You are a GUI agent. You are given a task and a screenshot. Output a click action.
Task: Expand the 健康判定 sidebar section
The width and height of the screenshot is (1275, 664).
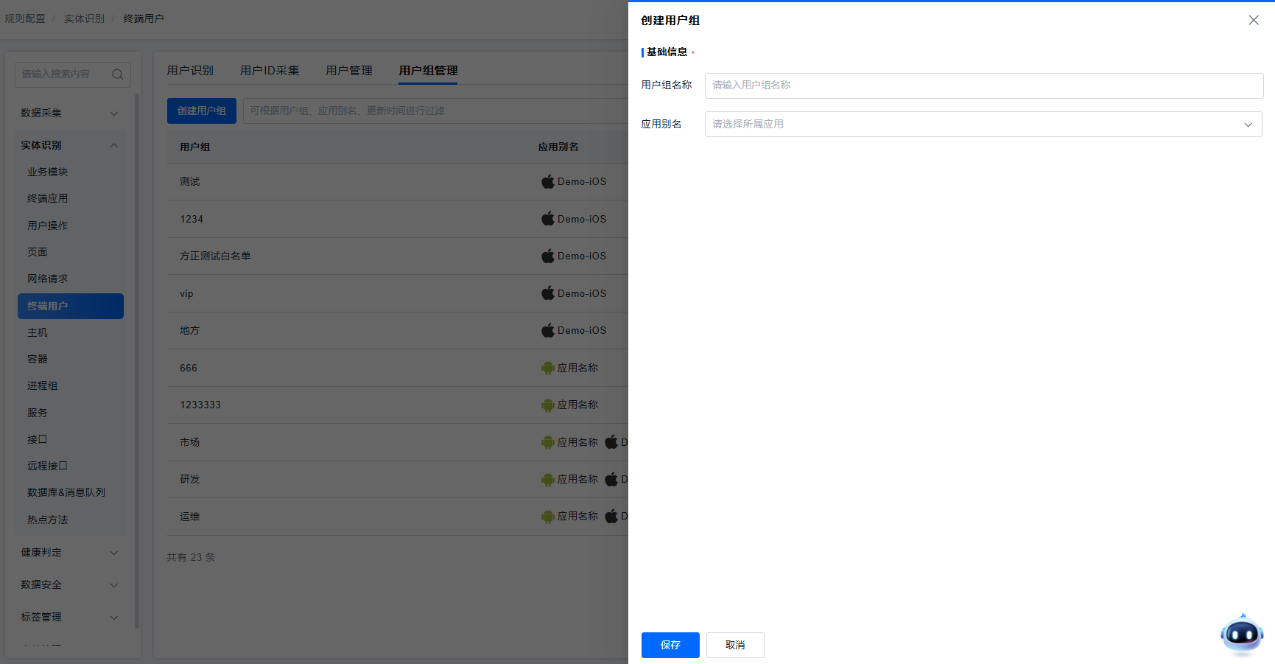pos(70,552)
